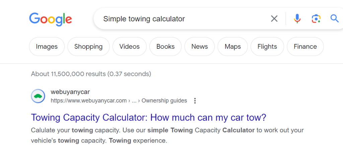Open the Maps tab

tap(232, 46)
